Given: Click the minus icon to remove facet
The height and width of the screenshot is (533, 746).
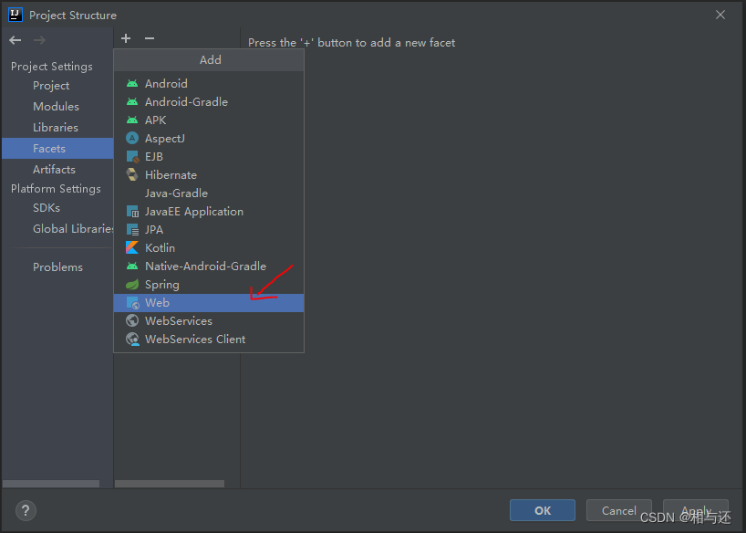Looking at the screenshot, I should point(150,38).
